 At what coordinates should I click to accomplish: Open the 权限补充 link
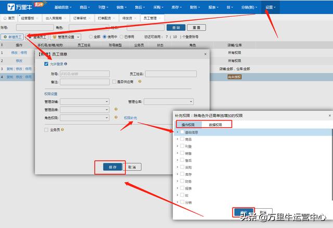click(131, 118)
